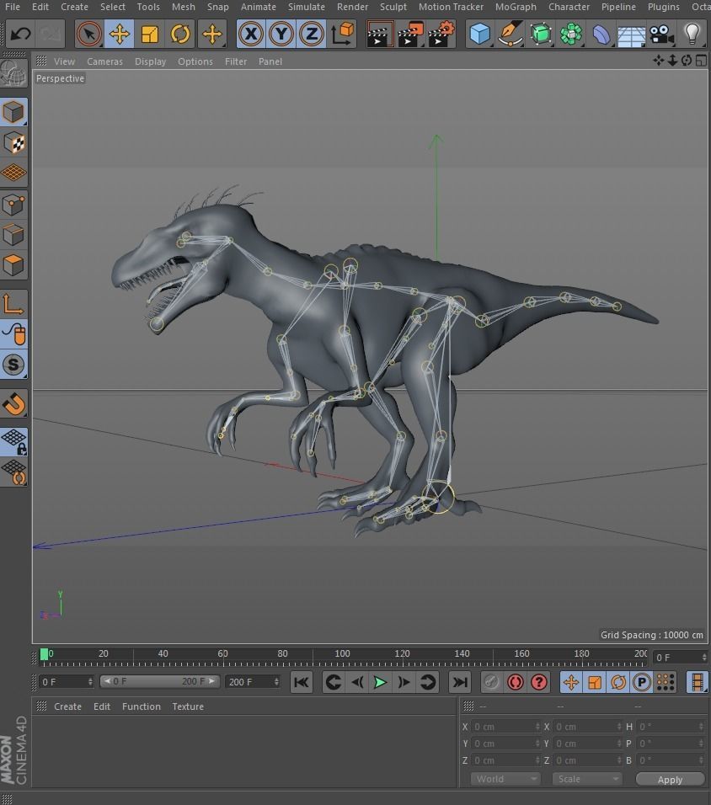Screen dimensions: 711x805
Task: Go to end of animation
Action: pyautogui.click(x=459, y=682)
